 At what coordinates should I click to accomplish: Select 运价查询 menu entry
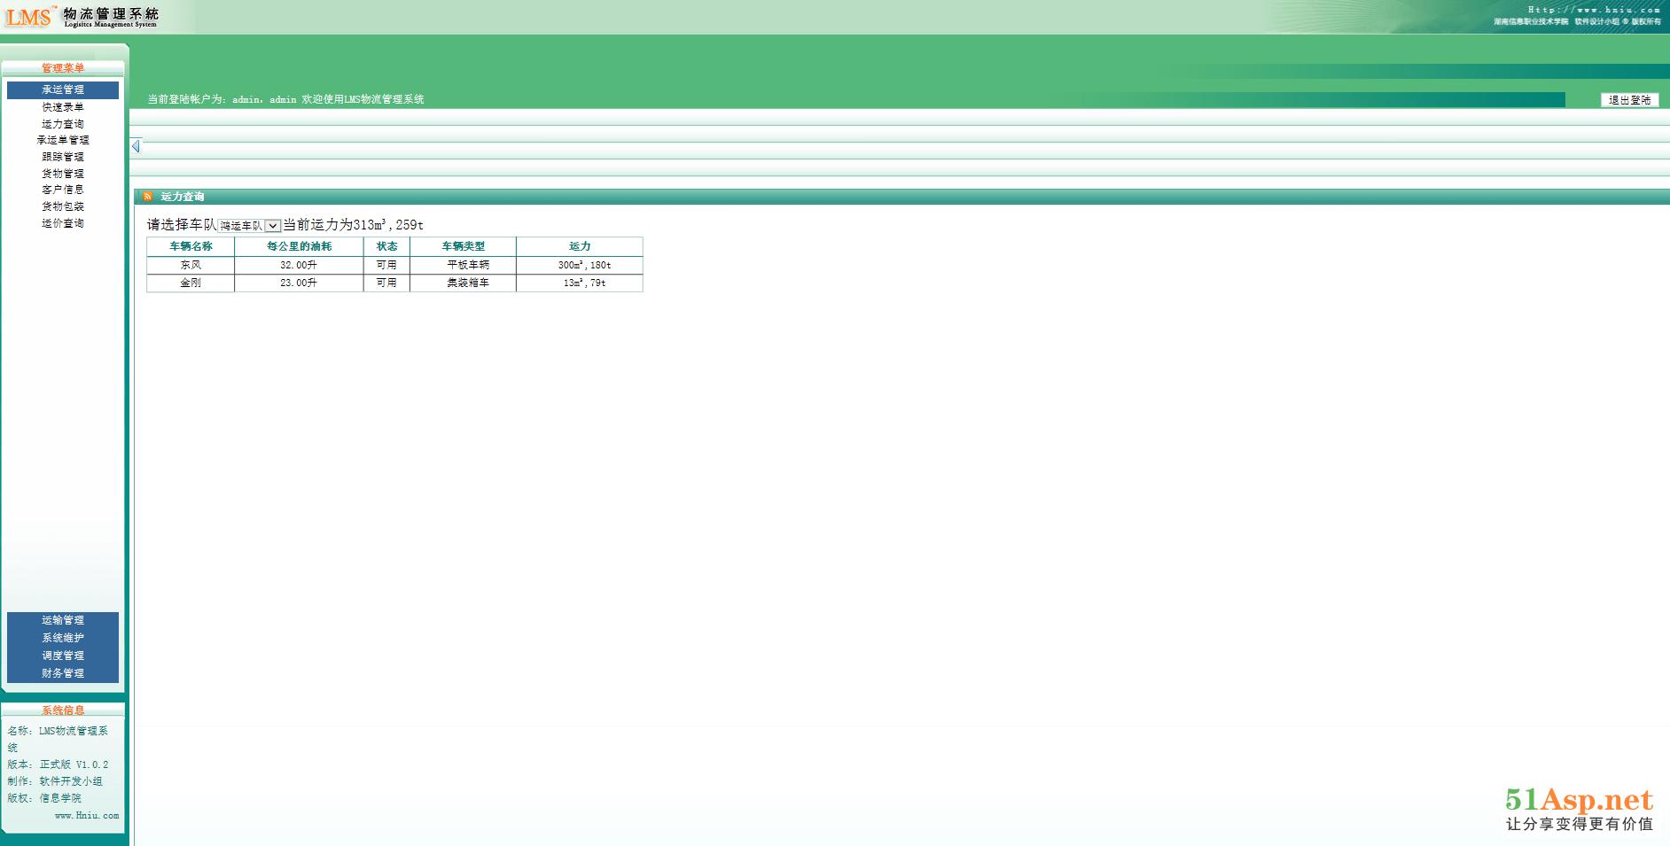[x=63, y=223]
